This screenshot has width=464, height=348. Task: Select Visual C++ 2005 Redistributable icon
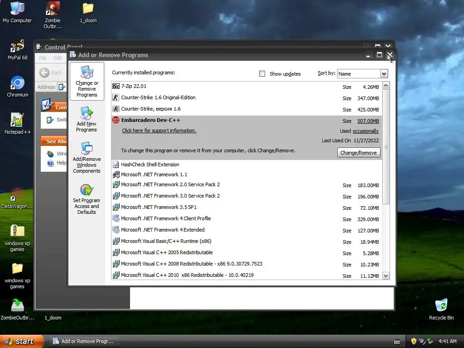116,252
